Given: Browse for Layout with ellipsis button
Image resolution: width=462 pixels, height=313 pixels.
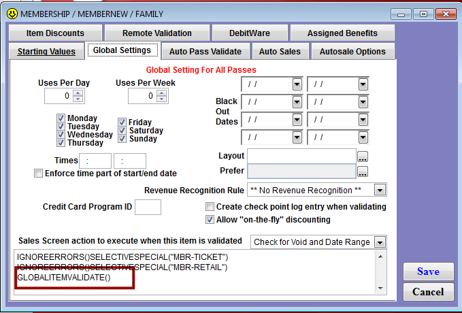Looking at the screenshot, I should coord(363,156).
